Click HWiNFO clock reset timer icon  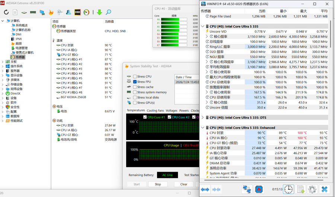[288, 189]
